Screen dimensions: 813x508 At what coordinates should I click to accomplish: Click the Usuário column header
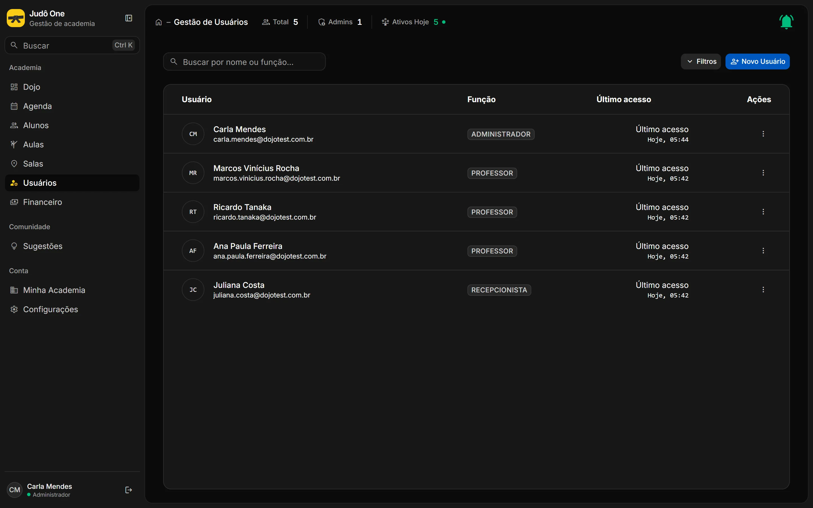click(x=196, y=99)
